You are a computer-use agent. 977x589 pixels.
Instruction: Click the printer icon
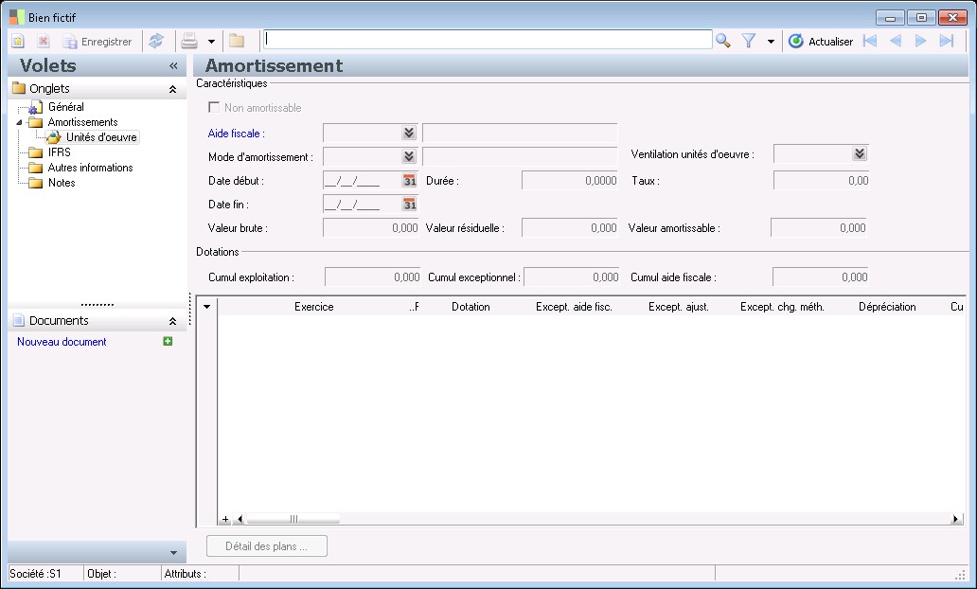[x=189, y=41]
